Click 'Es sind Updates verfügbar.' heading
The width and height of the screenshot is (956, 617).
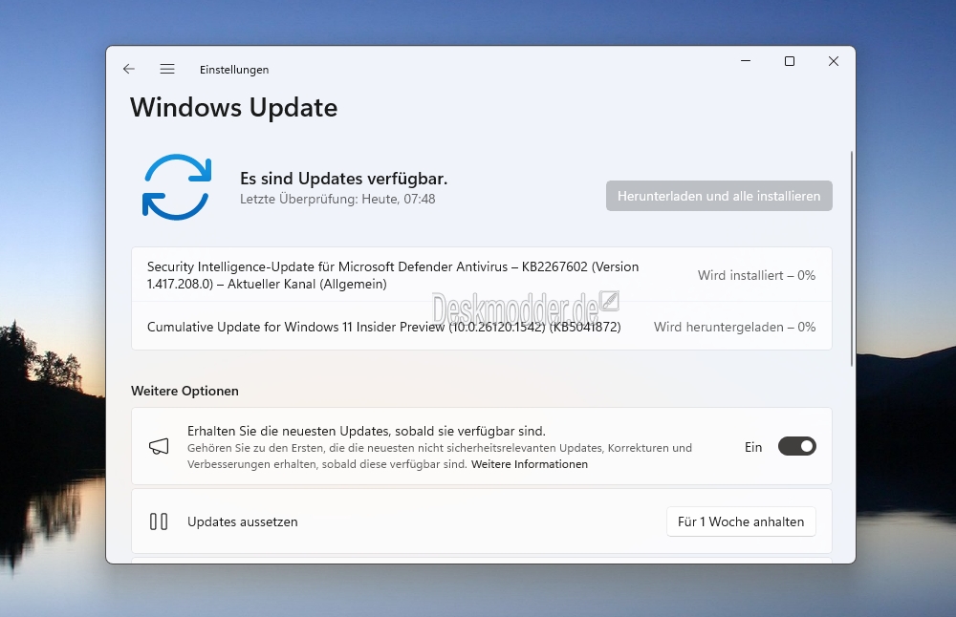point(343,179)
